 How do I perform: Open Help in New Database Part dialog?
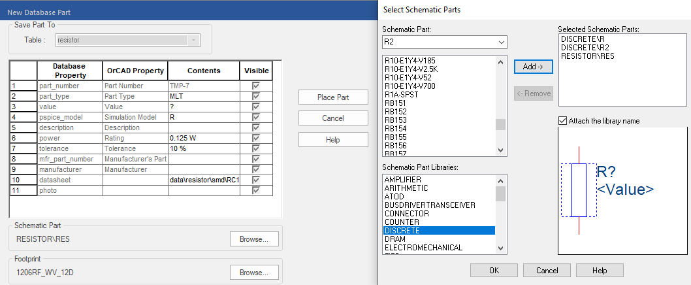(x=332, y=140)
